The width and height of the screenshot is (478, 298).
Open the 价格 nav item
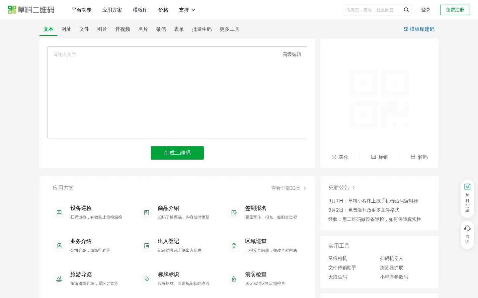click(163, 10)
